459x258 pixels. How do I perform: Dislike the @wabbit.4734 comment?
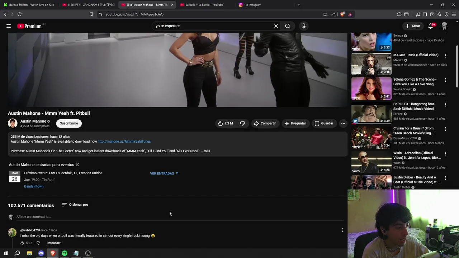(38, 243)
